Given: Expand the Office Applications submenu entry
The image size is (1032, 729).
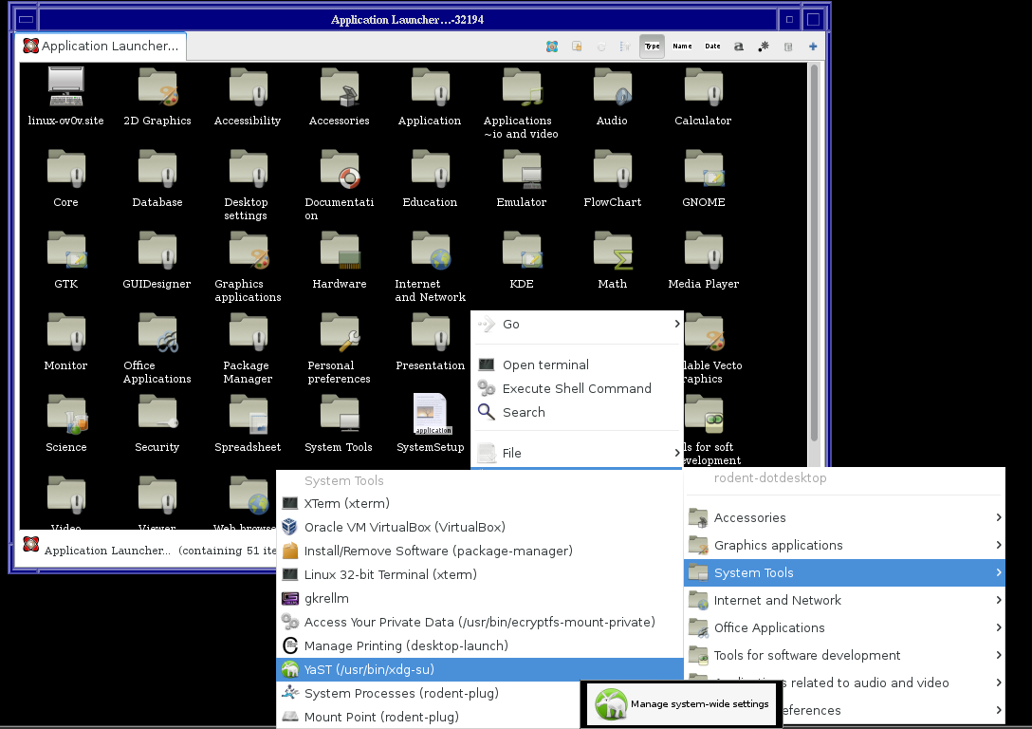Looking at the screenshot, I should [x=844, y=627].
